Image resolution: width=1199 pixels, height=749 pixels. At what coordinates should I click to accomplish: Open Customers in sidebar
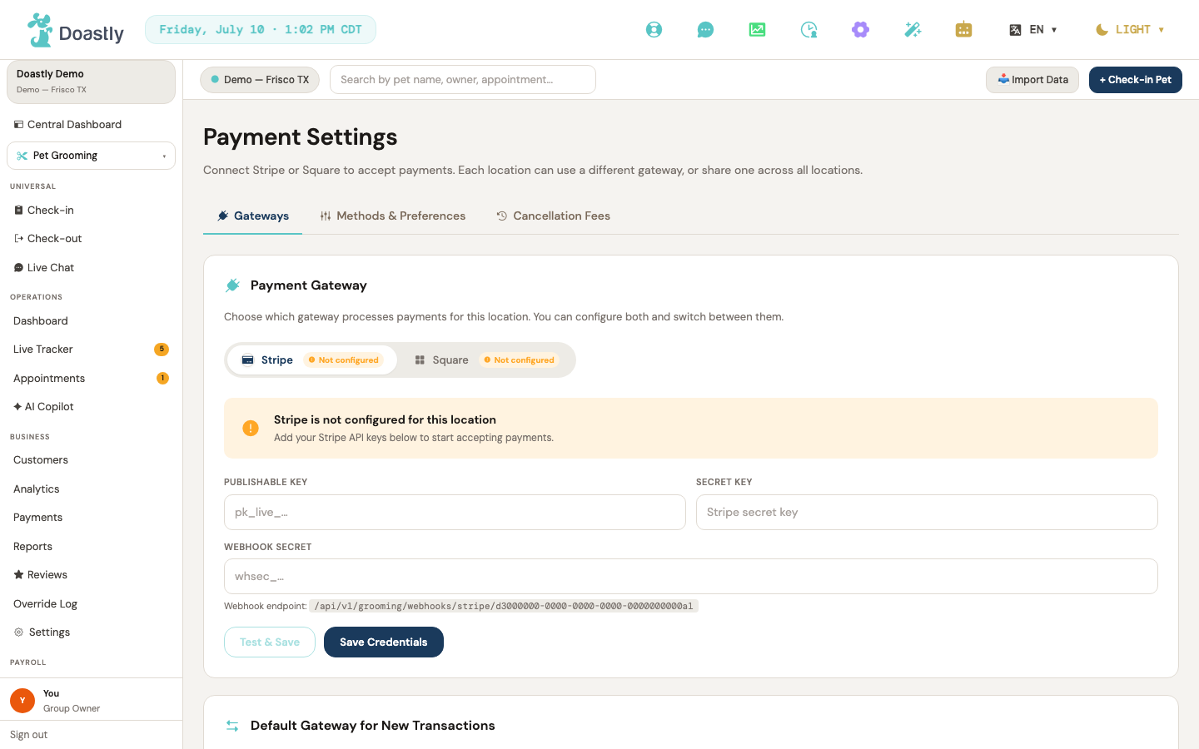(91, 460)
